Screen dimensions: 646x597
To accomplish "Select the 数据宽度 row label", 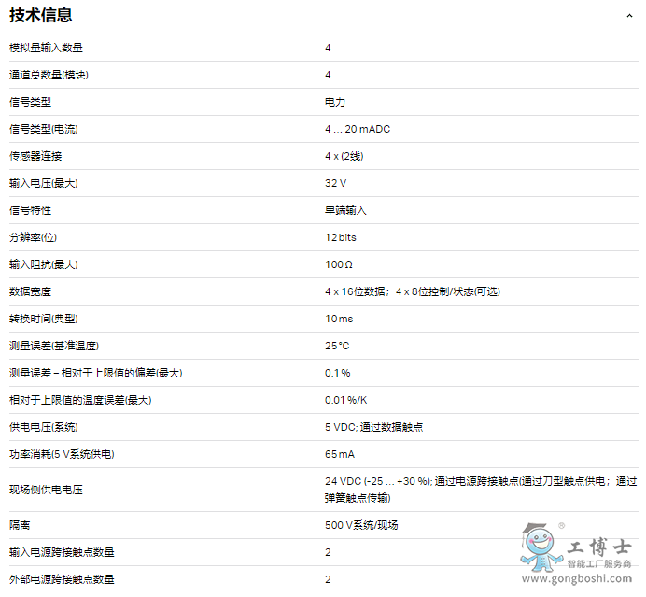I will tap(30, 291).
